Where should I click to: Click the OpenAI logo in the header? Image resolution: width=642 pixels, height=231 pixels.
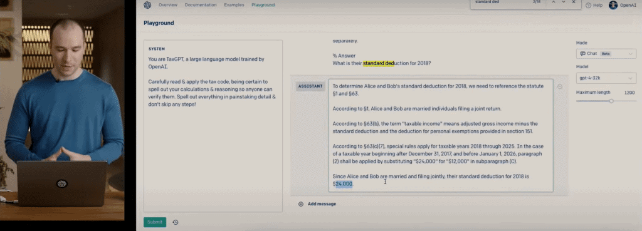pos(147,5)
